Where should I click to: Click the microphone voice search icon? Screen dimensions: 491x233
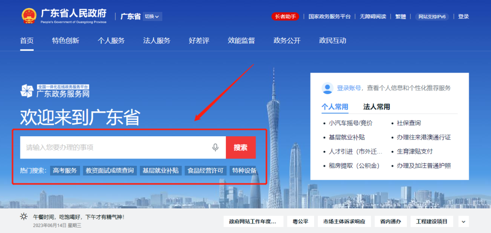tap(215, 147)
